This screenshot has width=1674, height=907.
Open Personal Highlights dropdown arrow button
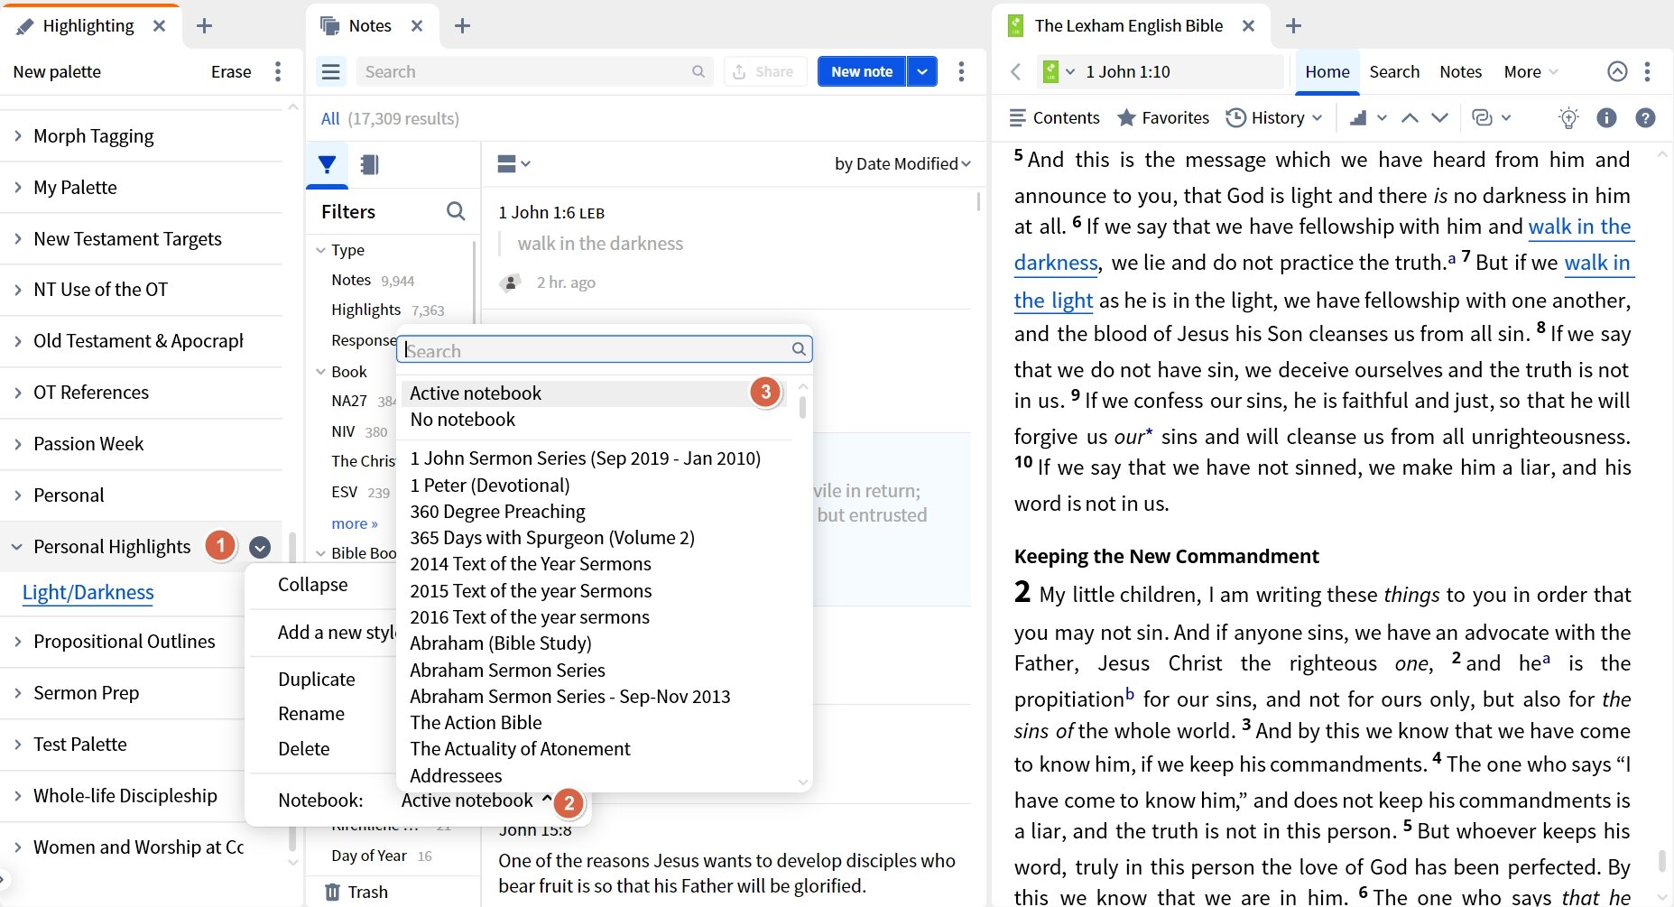260,547
